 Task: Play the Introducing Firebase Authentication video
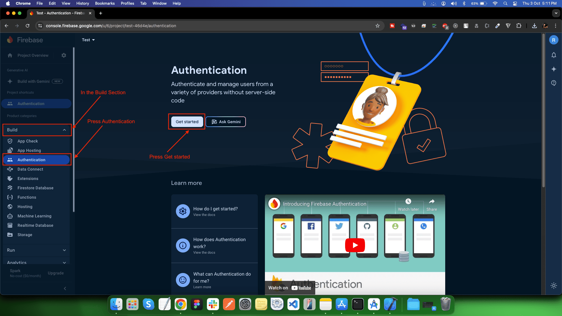[355, 245]
